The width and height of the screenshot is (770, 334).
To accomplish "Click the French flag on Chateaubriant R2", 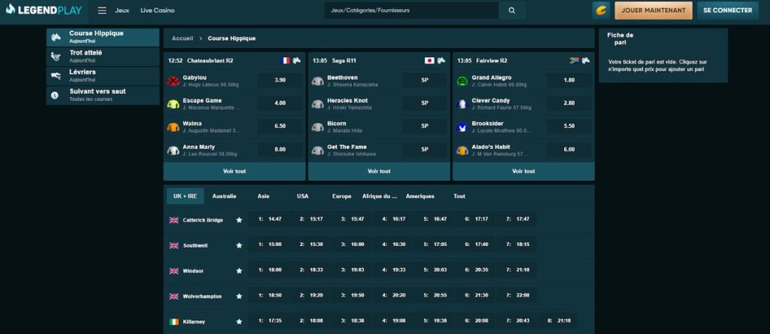I will (x=285, y=61).
